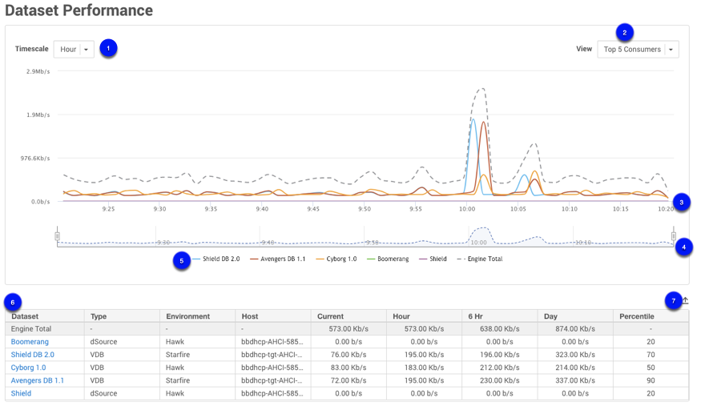Image resolution: width=701 pixels, height=410 pixels.
Task: Click the numbered callout badge 7
Action: 673,300
